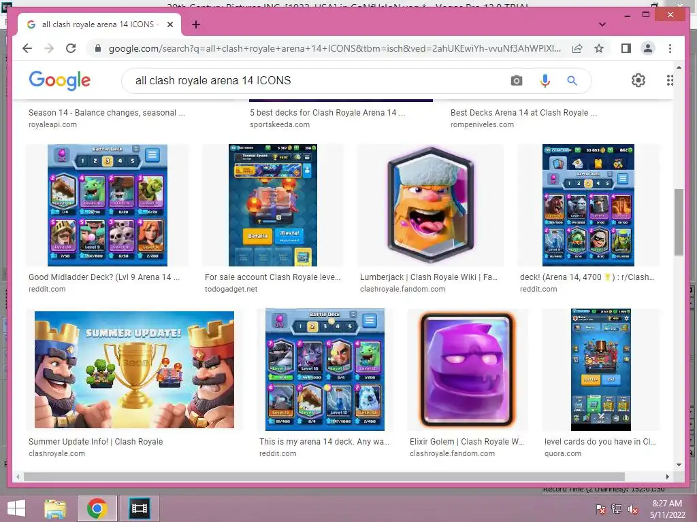Open the Windows Start menu
697x522 pixels.
click(16, 508)
